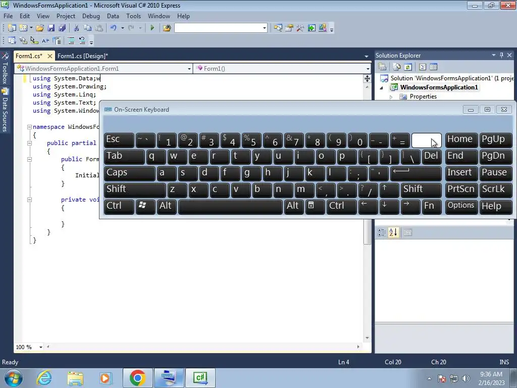Click the Help key on On-Screen Keyboard

(x=496, y=206)
